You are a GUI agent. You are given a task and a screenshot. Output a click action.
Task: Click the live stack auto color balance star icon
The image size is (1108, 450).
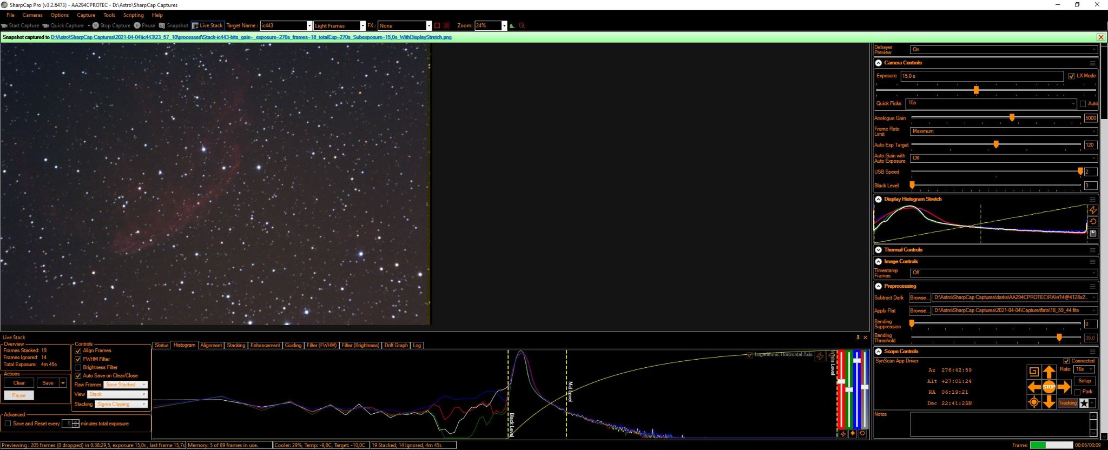[853, 434]
